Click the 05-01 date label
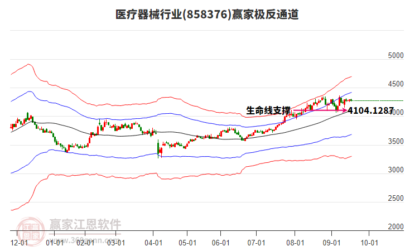Screen dimensions: 405x251 (187, 243)
